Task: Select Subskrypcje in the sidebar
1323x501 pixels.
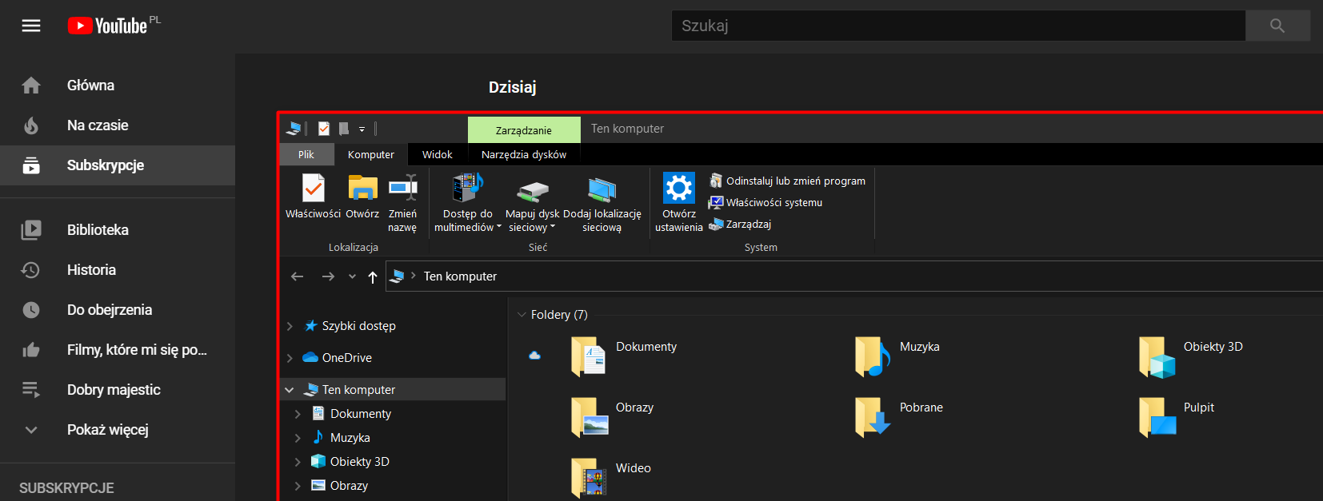Action: pos(118,165)
